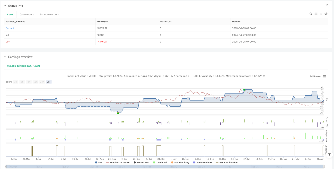
Task: Toggle the PnL series in legend
Action: [x=100, y=162]
